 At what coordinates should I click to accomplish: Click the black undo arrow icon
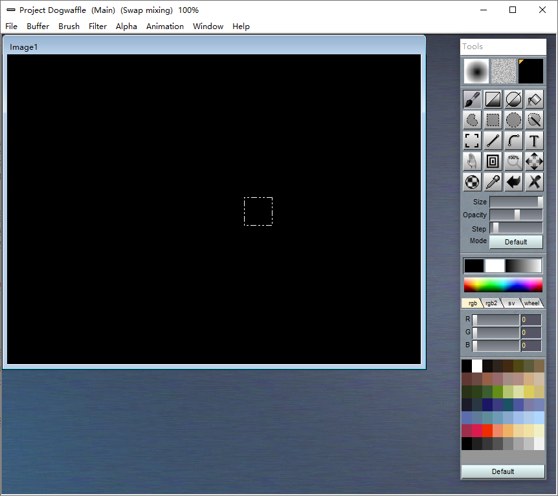(x=513, y=182)
